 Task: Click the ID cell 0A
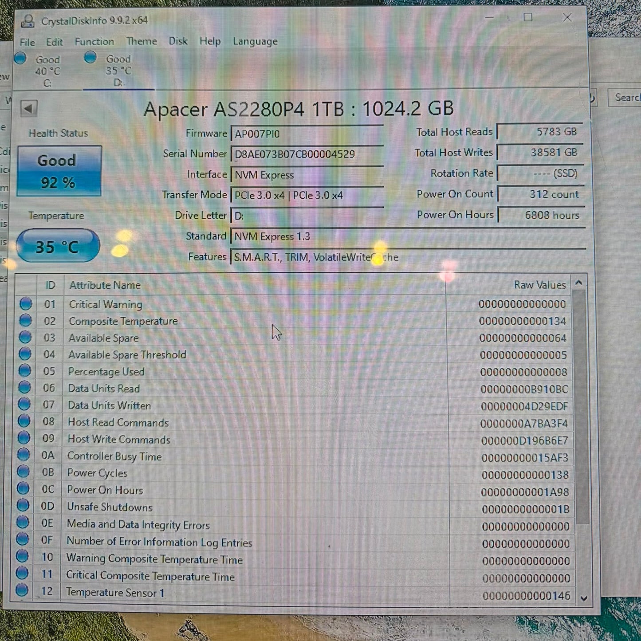[48, 456]
